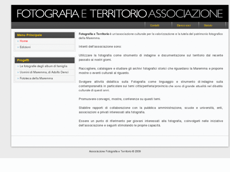Click arrow icon beside Fototeca della Maremma
Screen dimensions: 230x172
click(18, 79)
